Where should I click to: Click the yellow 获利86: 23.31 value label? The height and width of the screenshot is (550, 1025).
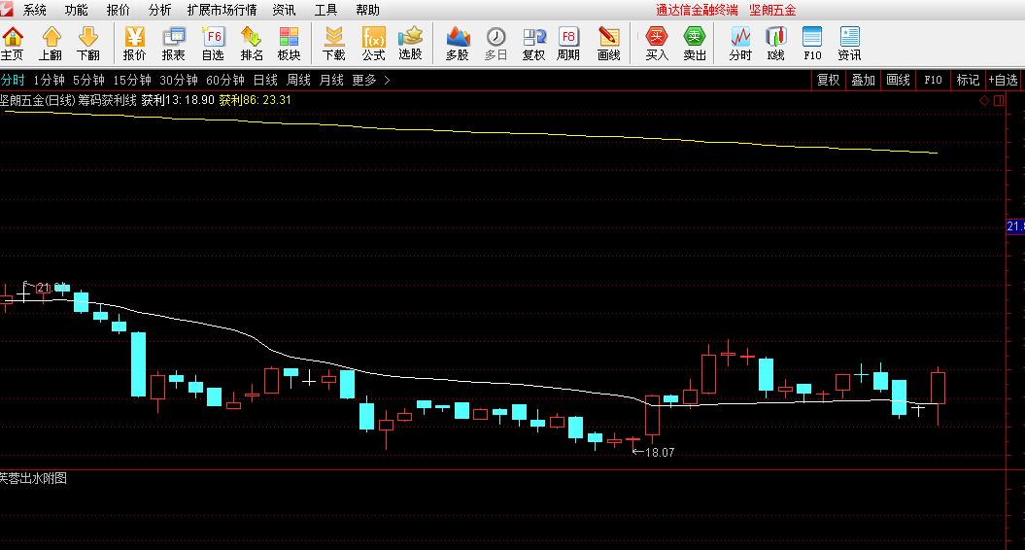255,100
